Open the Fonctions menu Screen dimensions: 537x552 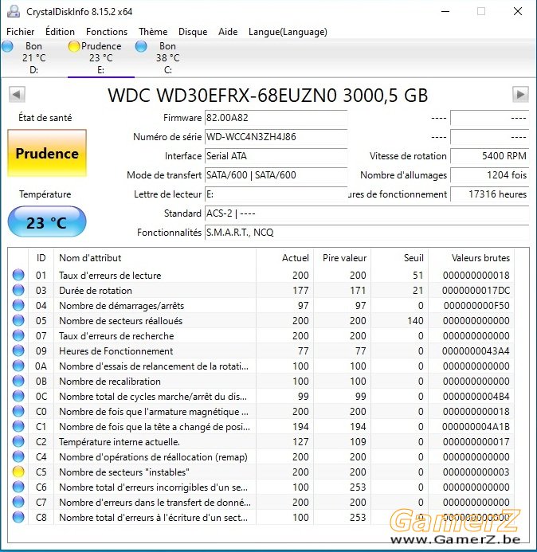tap(107, 32)
